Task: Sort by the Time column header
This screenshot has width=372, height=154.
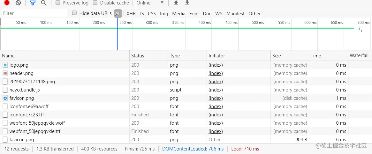Action: (x=328, y=56)
